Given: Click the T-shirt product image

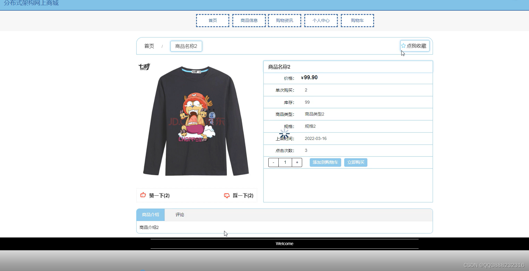Looking at the screenshot, I should tap(196, 121).
